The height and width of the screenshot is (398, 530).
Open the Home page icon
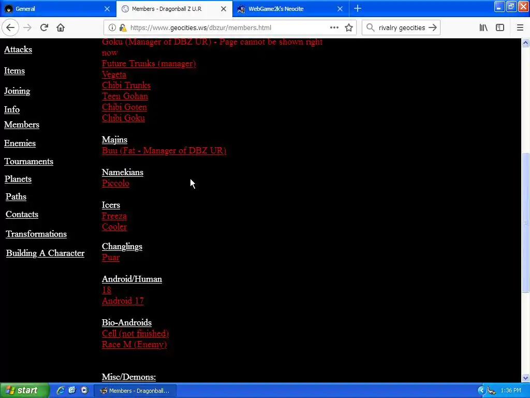point(61,28)
